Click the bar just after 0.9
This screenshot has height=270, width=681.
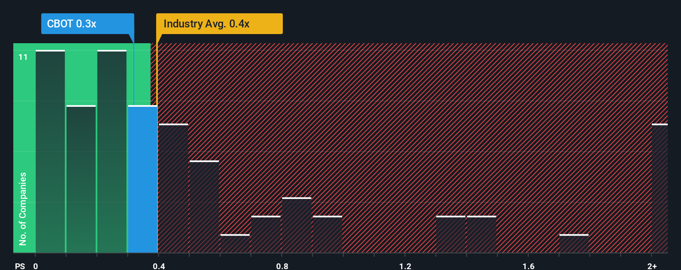328,234
